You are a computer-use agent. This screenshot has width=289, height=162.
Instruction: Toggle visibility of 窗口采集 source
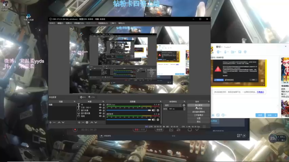pyautogui.click(x=100, y=111)
